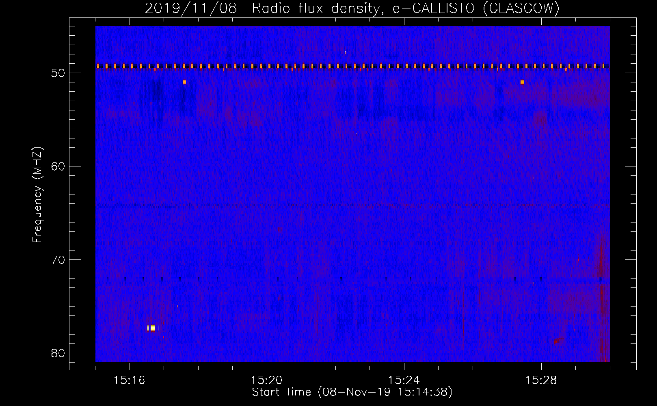
Task: Click the 50 frequency tick label
Action: 58,73
